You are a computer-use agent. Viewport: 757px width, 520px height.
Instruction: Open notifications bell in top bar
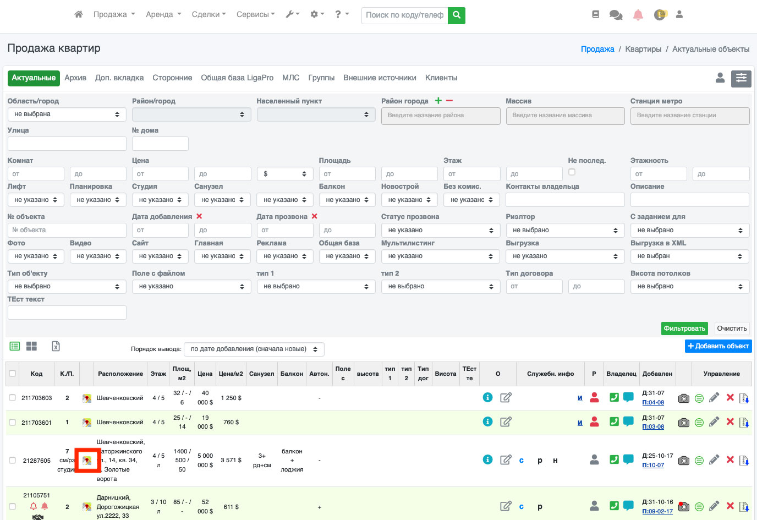(x=638, y=15)
